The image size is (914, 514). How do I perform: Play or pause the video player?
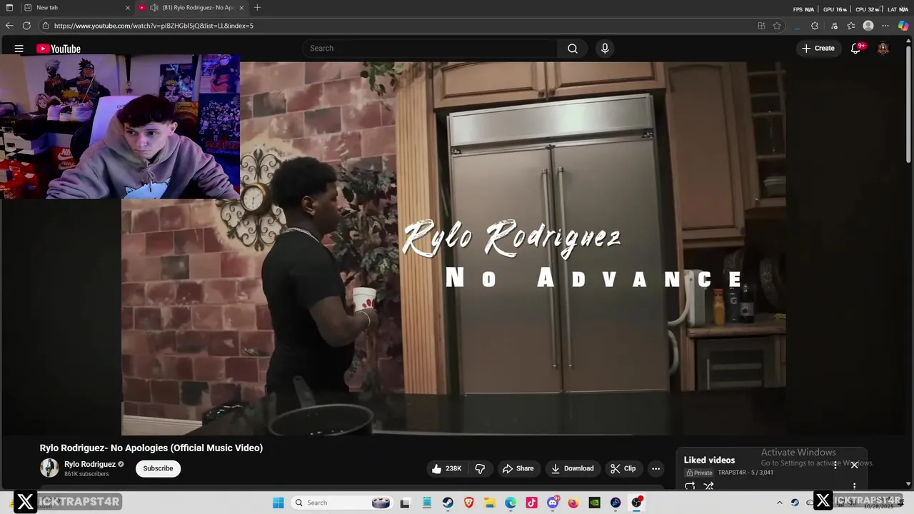[453, 248]
